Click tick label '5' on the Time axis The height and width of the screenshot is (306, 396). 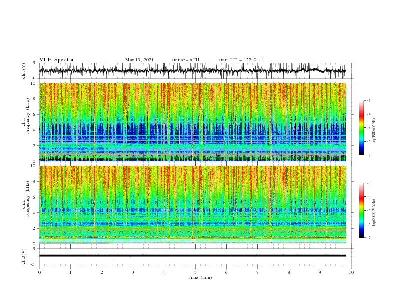point(195,272)
